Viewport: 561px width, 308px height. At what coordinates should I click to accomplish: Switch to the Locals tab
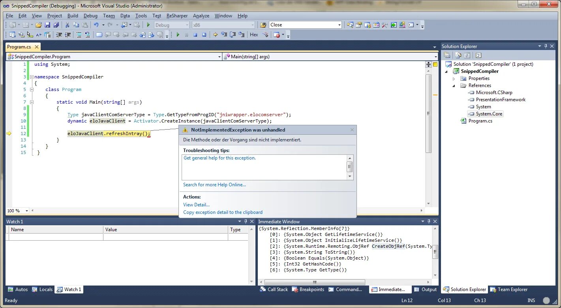click(x=43, y=289)
